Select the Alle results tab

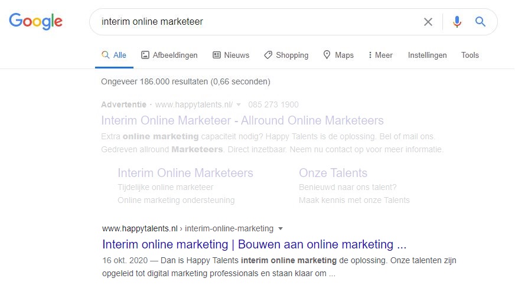[114, 55]
